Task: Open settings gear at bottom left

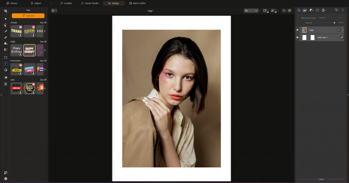Action: (x=5, y=179)
